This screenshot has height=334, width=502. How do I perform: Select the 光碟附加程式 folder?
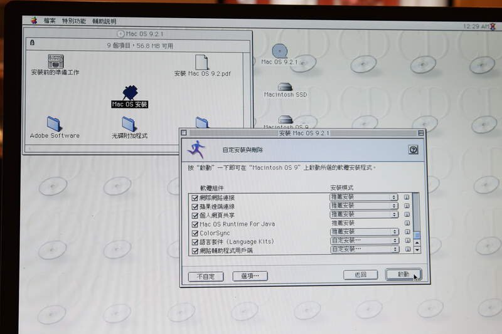pos(129,124)
